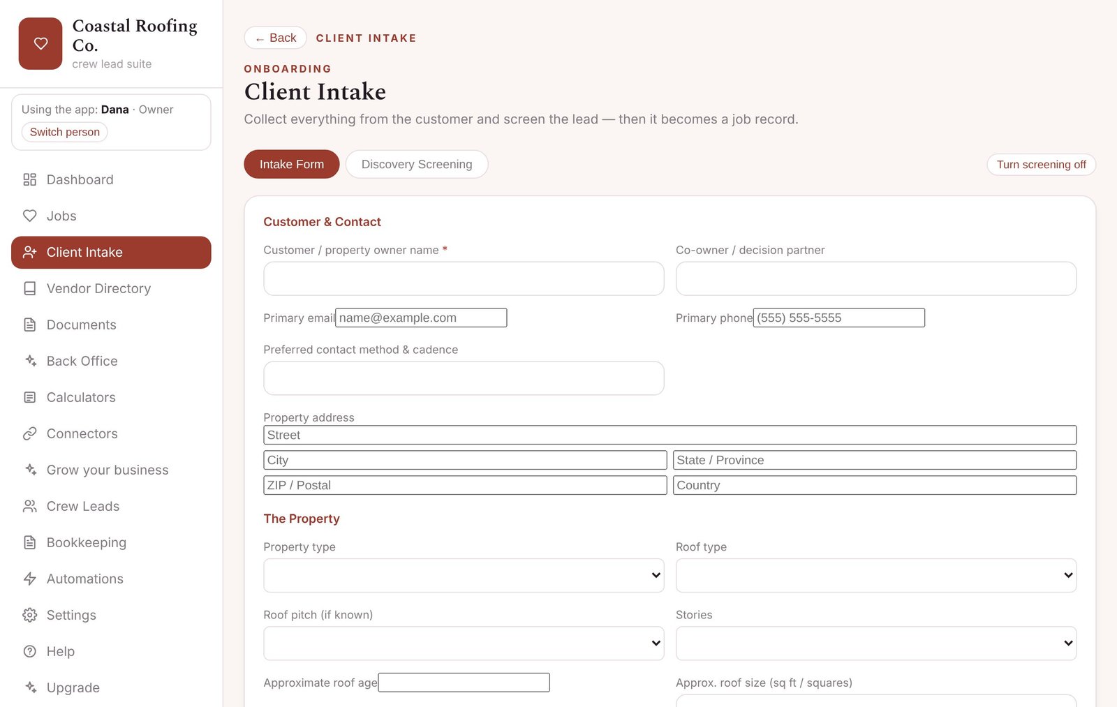Click the Street address field
The image size is (1117, 707).
click(x=670, y=435)
